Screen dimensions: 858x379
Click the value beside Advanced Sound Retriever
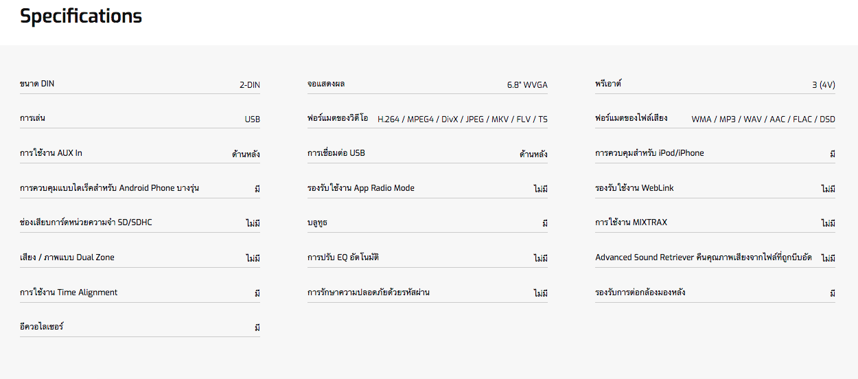(828, 258)
